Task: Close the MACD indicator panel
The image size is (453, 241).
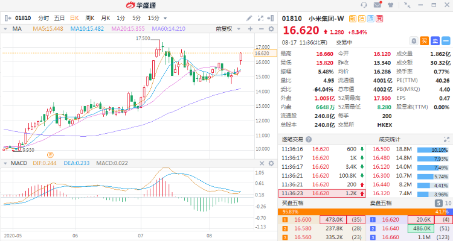Action: (262, 163)
